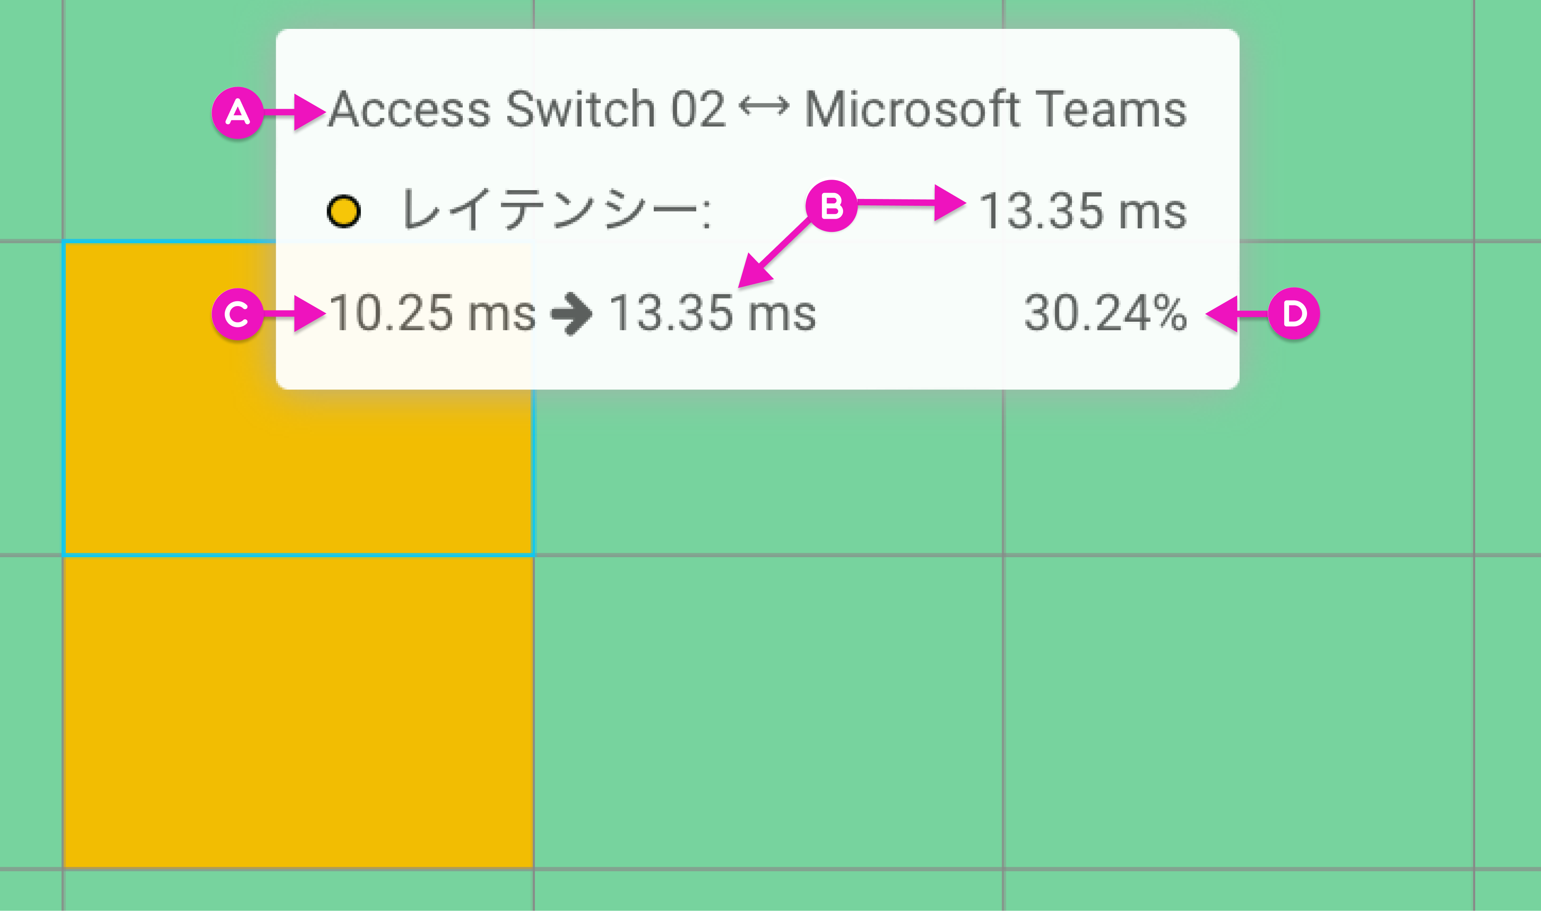Click the pink C annotation marker

(238, 314)
